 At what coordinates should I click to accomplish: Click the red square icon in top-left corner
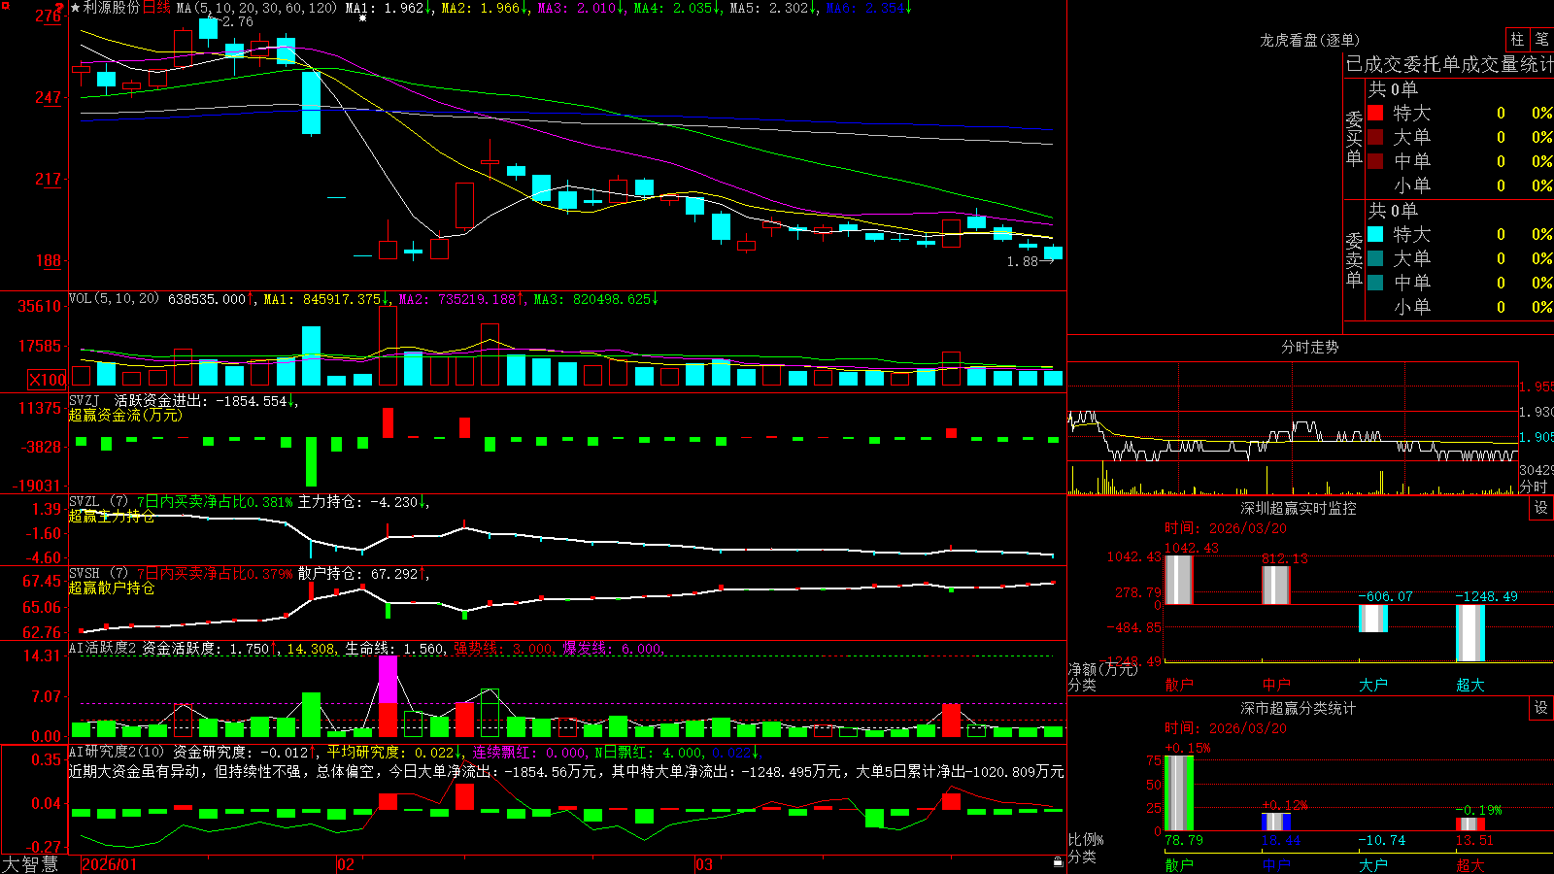coord(5,6)
